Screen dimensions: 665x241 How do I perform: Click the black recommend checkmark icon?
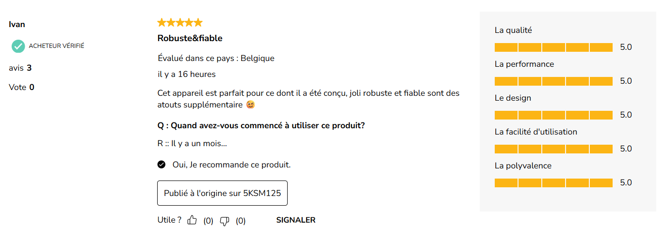pyautogui.click(x=162, y=165)
